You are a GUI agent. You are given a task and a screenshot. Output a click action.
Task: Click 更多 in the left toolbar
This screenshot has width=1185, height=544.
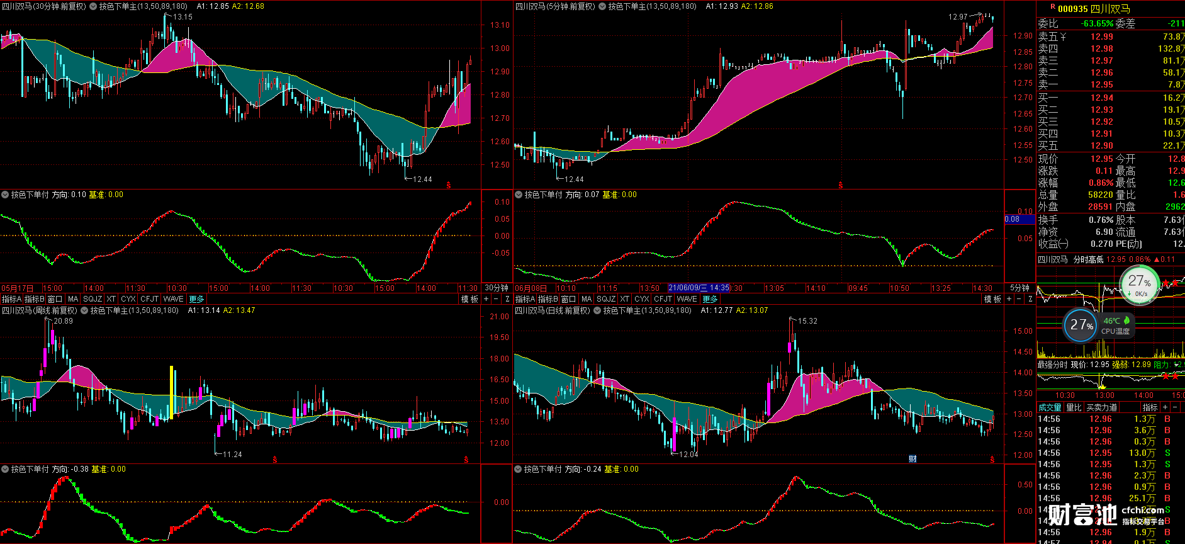(196, 299)
